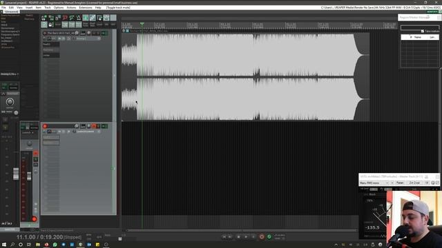442x248 pixels.
Task: Click the Region/Marker Manager filter field
Action: pyautogui.click(x=420, y=28)
